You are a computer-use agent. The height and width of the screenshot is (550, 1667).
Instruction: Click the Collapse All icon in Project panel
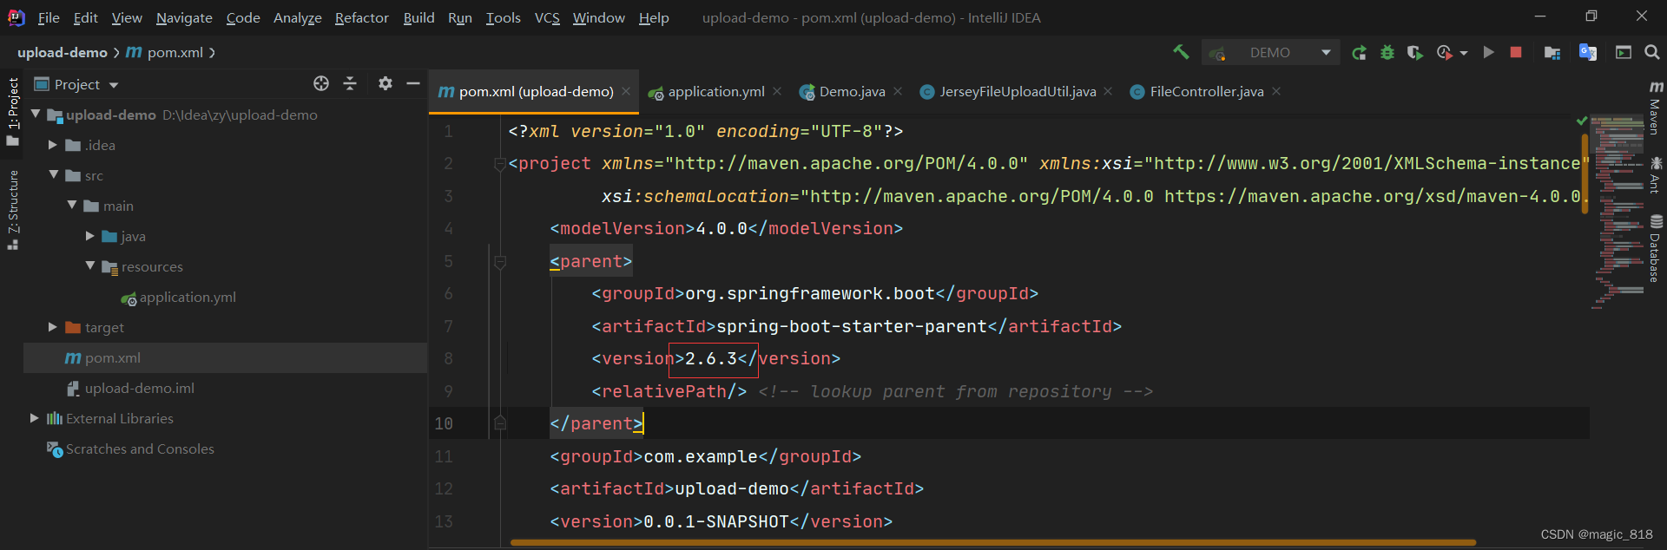(x=350, y=83)
